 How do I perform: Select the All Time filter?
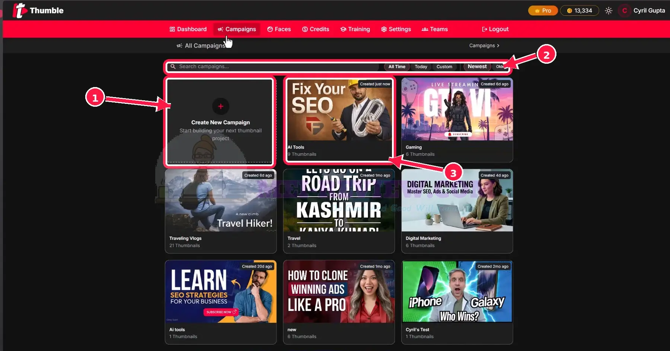pyautogui.click(x=397, y=67)
